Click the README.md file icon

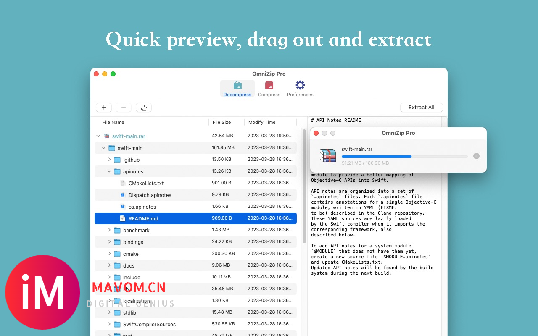click(x=123, y=218)
